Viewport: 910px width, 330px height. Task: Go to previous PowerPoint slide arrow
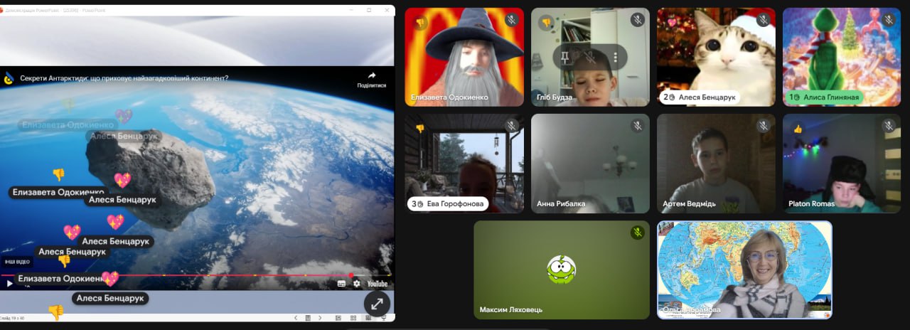click(296, 318)
